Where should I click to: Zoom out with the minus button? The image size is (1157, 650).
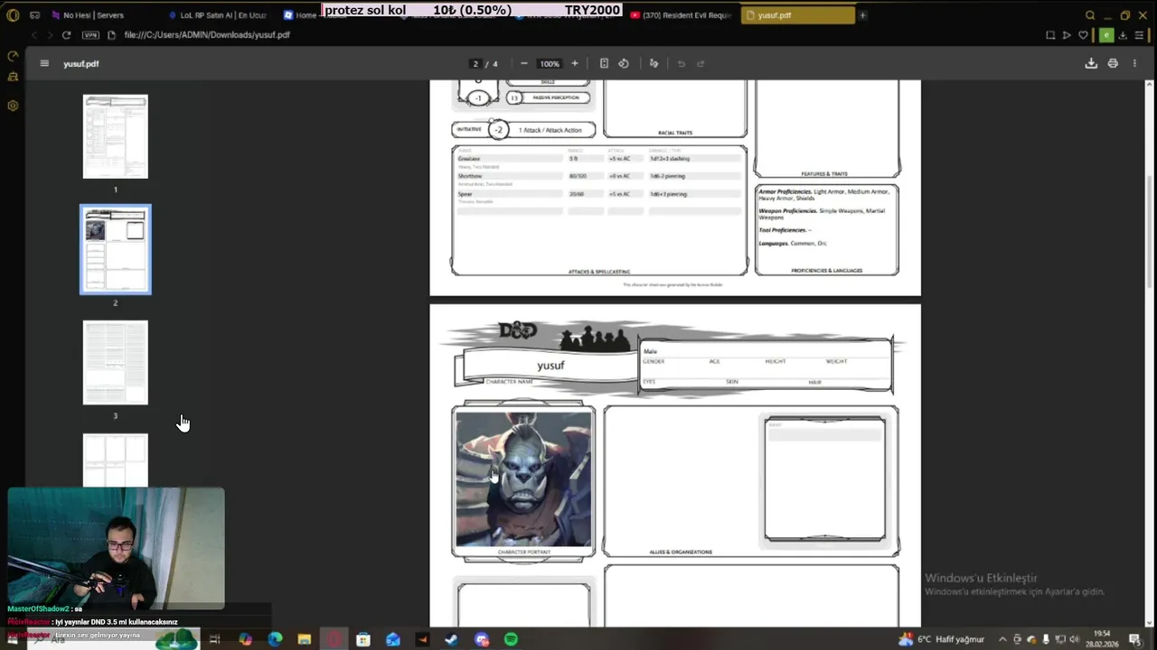click(x=523, y=63)
